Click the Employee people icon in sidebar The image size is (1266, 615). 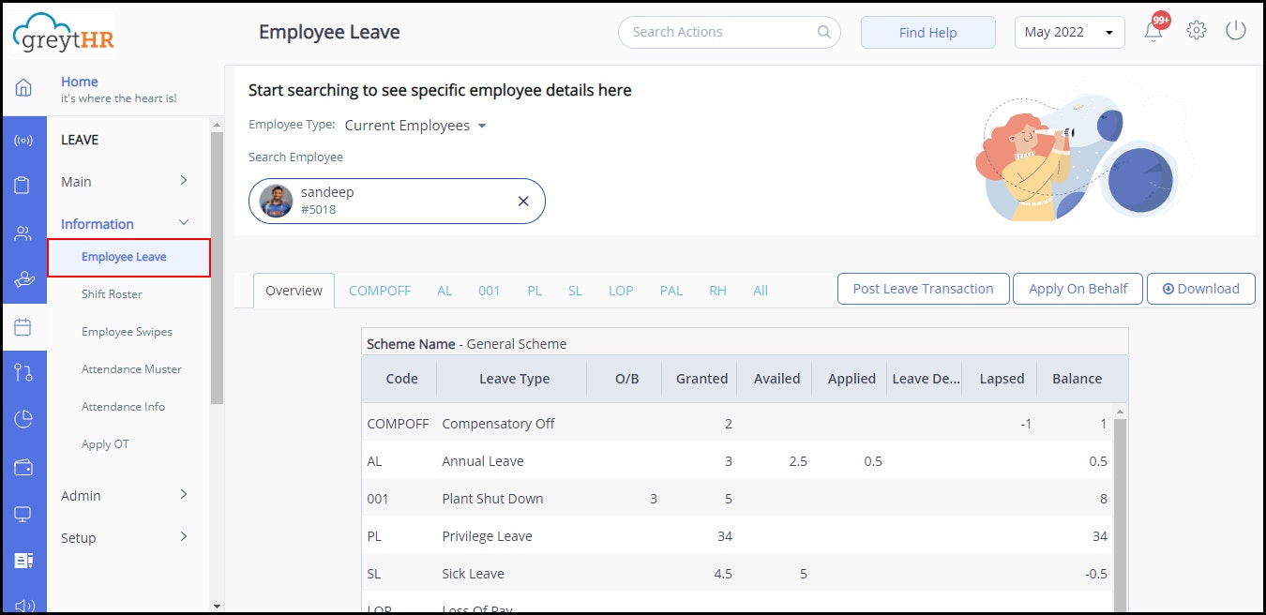click(24, 232)
